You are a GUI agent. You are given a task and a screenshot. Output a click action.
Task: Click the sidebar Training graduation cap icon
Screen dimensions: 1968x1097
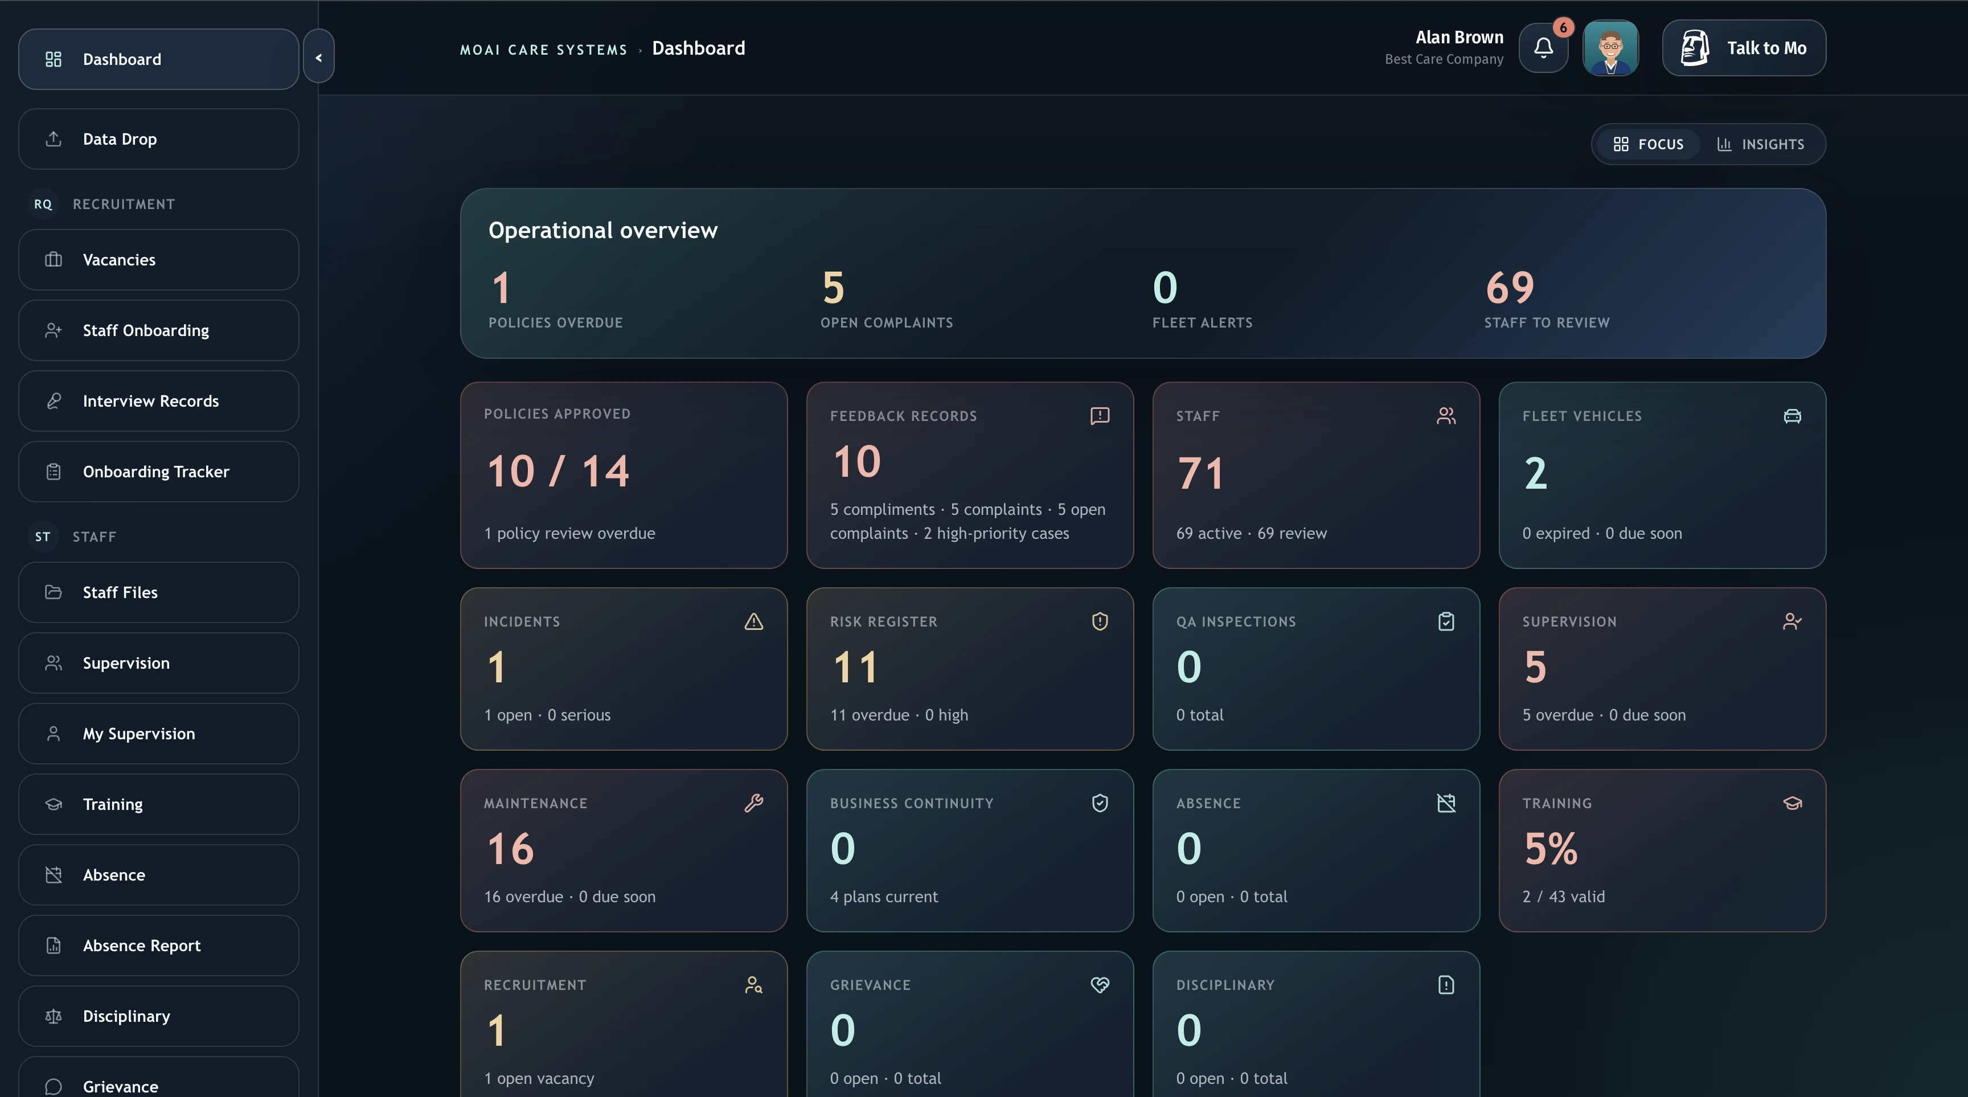pyautogui.click(x=54, y=804)
